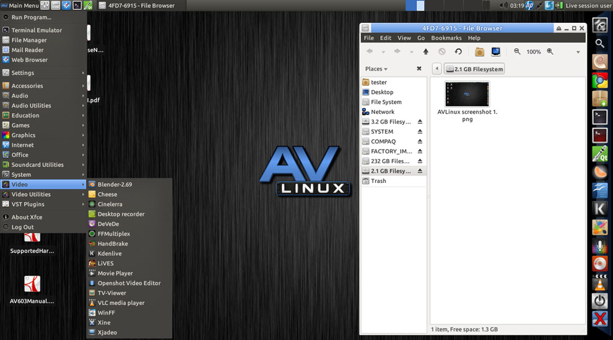Click the volume speaker icon in top panel

(504, 6)
